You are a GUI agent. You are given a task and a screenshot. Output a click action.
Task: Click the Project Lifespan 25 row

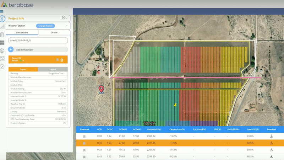(38, 123)
